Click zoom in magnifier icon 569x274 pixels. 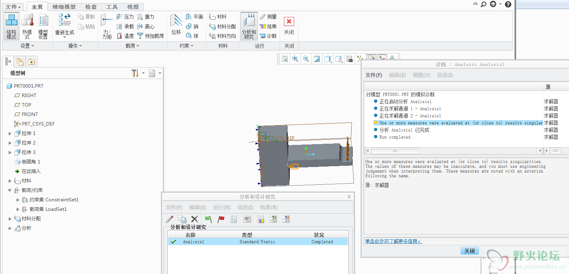[x=295, y=59]
